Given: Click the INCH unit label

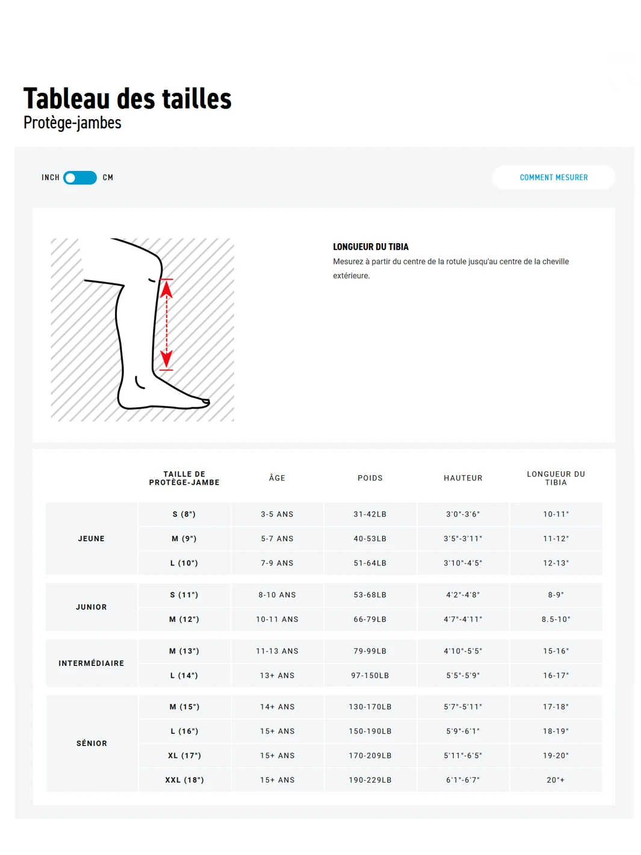Looking at the screenshot, I should click(51, 178).
